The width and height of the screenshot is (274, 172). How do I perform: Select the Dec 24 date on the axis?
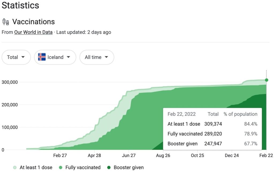pos(232,155)
